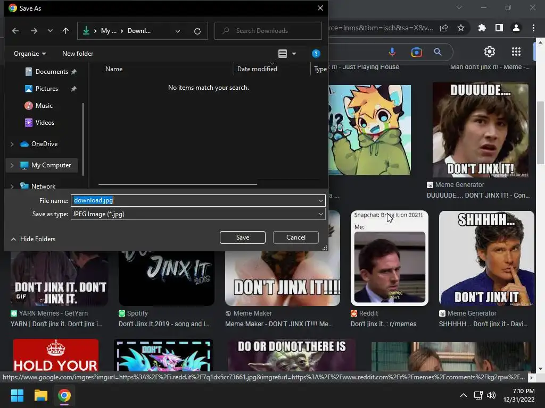The image size is (545, 408).
Task: Expand the OneDrive tree node
Action: [x=12, y=144]
